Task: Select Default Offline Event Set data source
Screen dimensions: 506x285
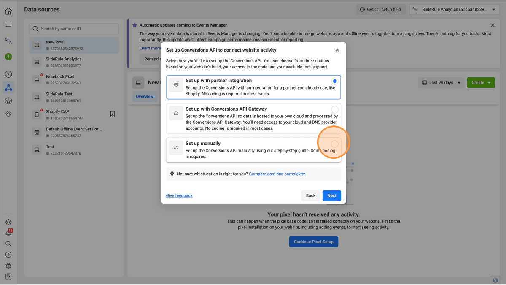Action: pyautogui.click(x=74, y=132)
